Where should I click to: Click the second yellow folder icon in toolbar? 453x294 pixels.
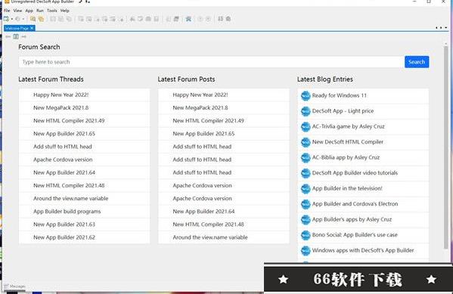coord(42,19)
